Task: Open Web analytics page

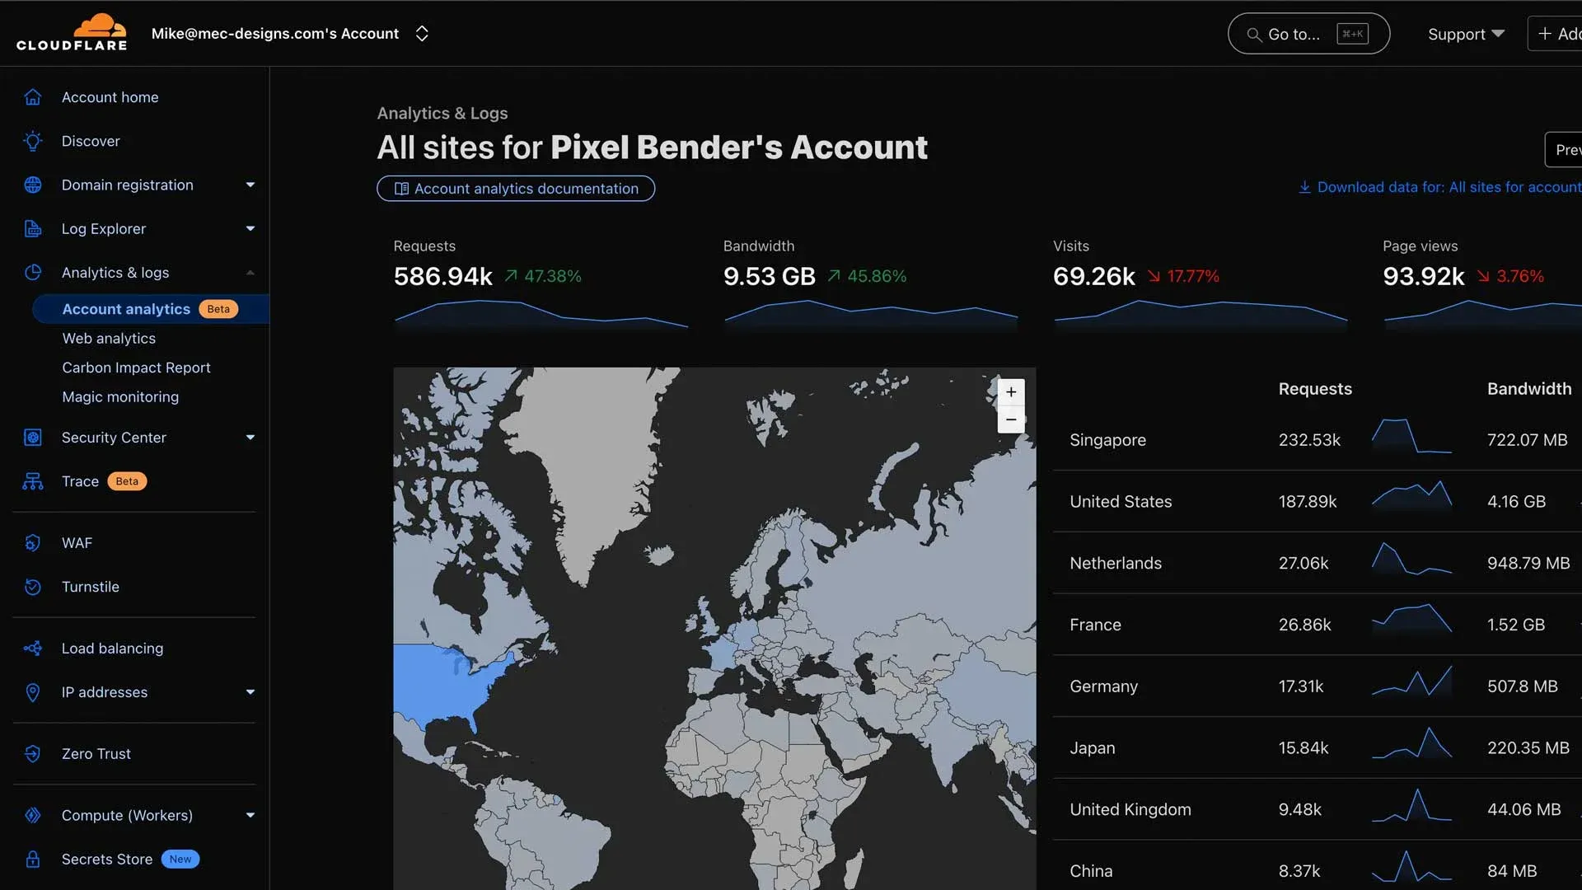Action: [109, 339]
